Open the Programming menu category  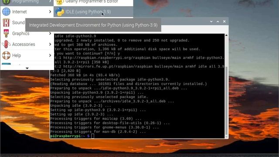coord(27,2)
